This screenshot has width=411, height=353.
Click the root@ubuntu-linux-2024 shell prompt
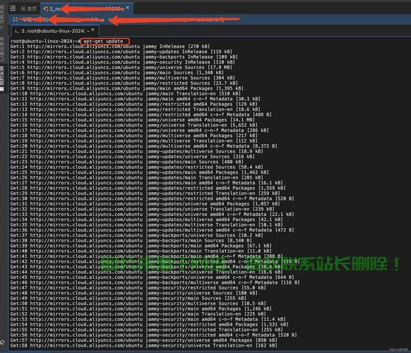click(x=45, y=41)
